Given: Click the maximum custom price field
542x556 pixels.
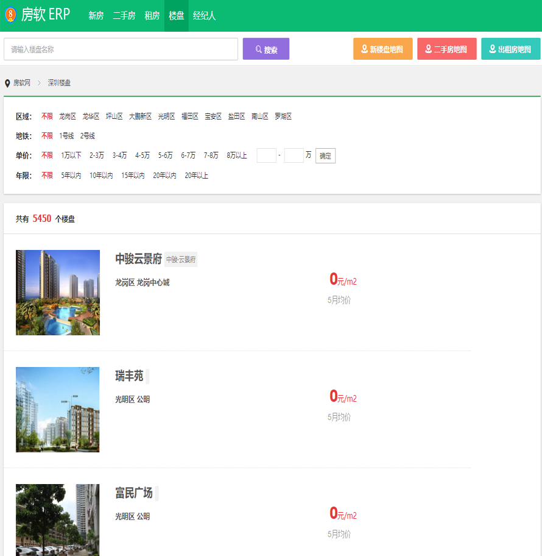Looking at the screenshot, I should [x=294, y=155].
